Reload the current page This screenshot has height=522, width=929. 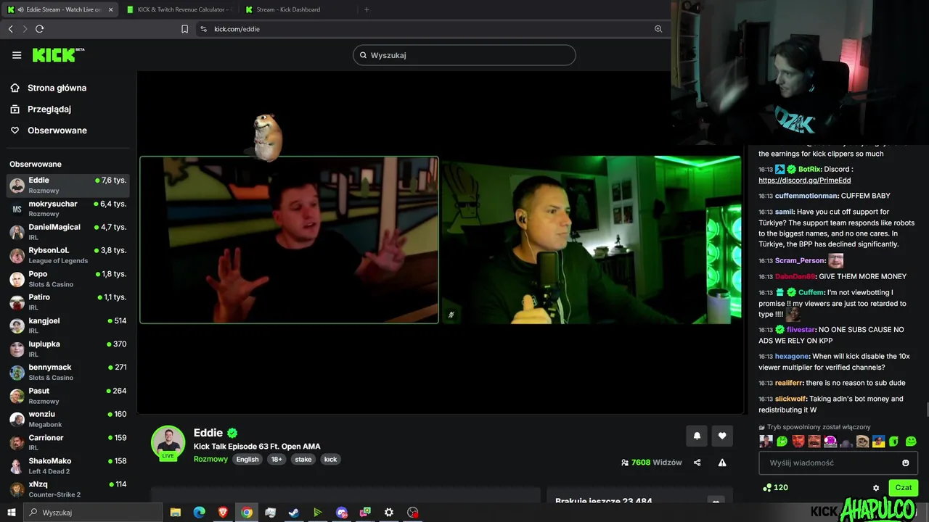coord(39,29)
